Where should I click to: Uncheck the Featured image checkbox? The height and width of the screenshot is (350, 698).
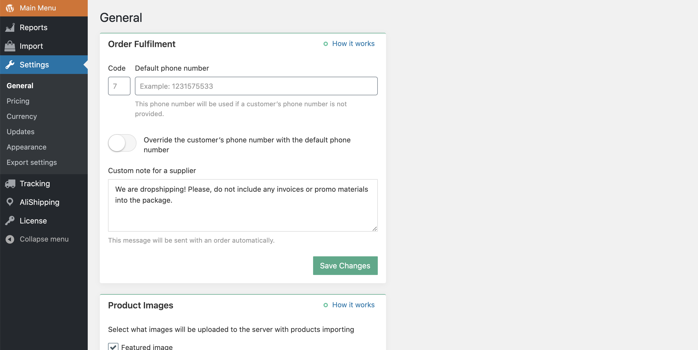113,347
